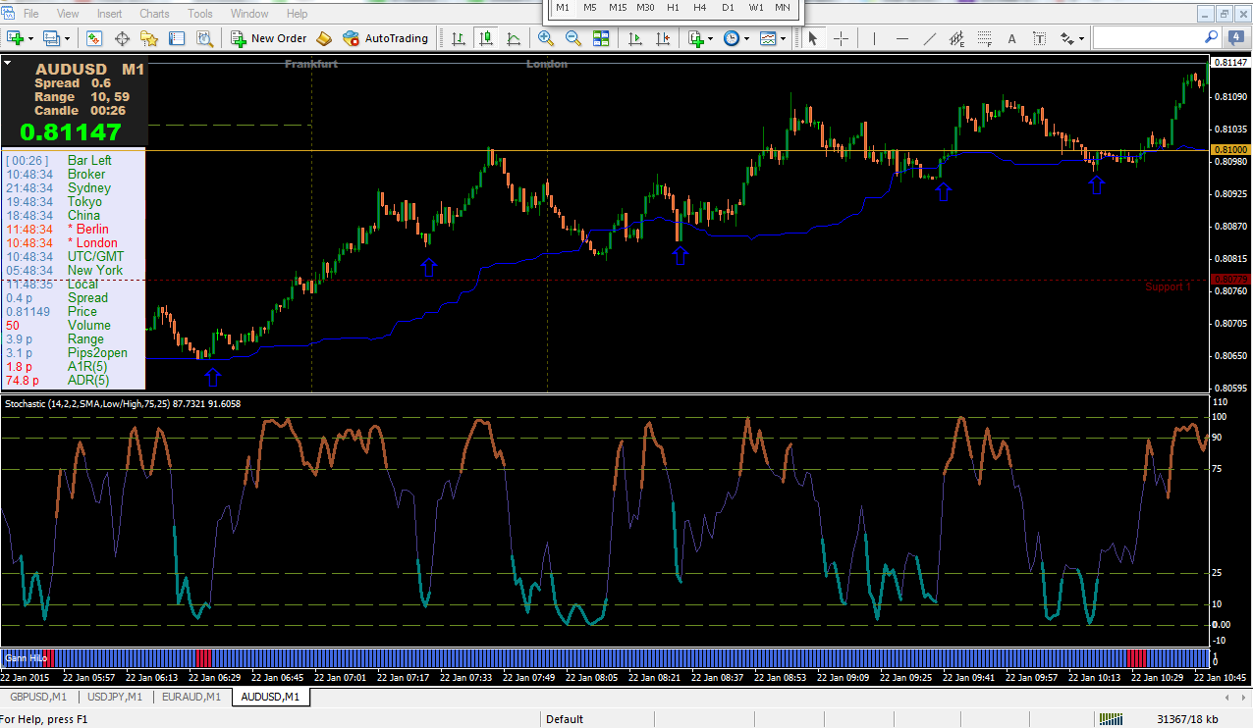This screenshot has height=728, width=1253.
Task: Select the M30 timeframe button
Action: pos(645,8)
